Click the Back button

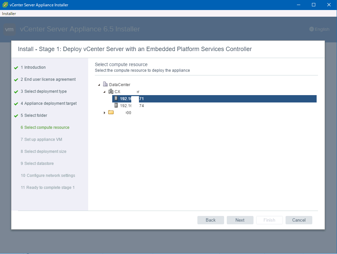pos(211,220)
